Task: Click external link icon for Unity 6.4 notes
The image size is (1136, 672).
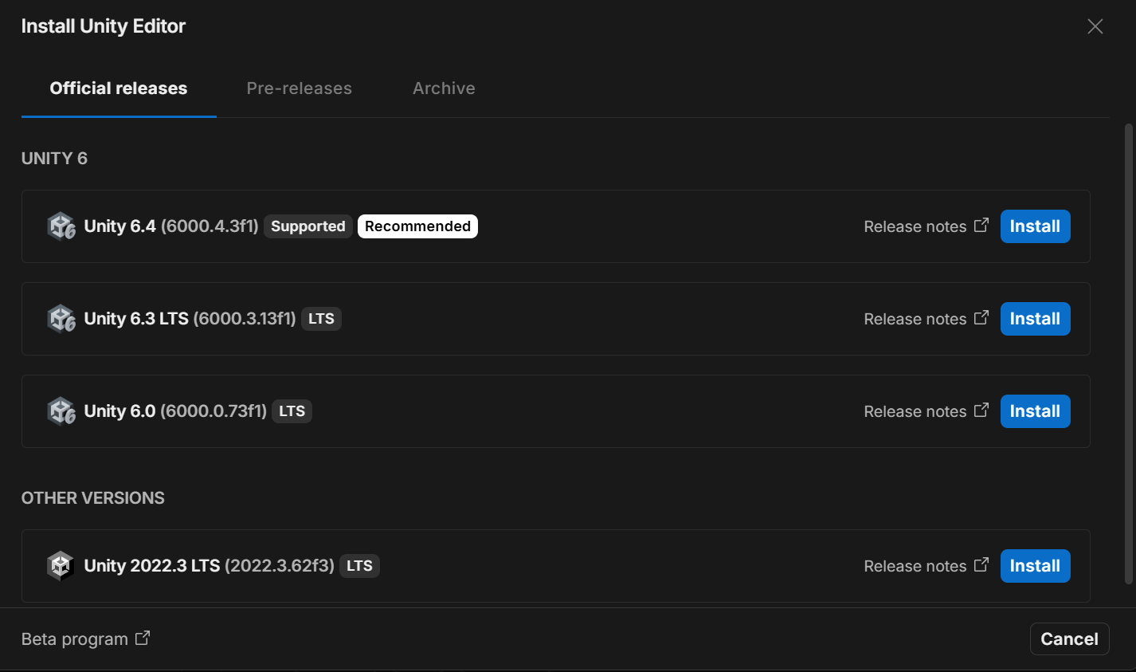Action: coord(981,226)
